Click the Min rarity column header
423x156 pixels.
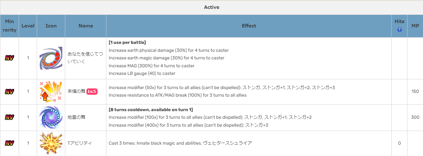tap(9, 26)
